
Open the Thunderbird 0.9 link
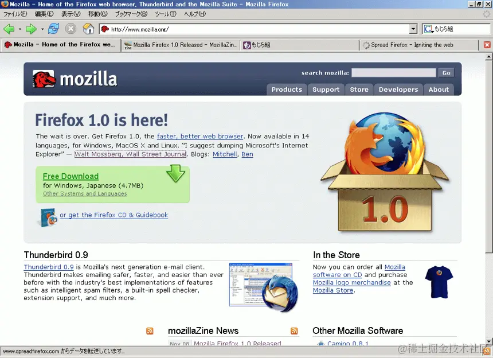click(x=49, y=267)
